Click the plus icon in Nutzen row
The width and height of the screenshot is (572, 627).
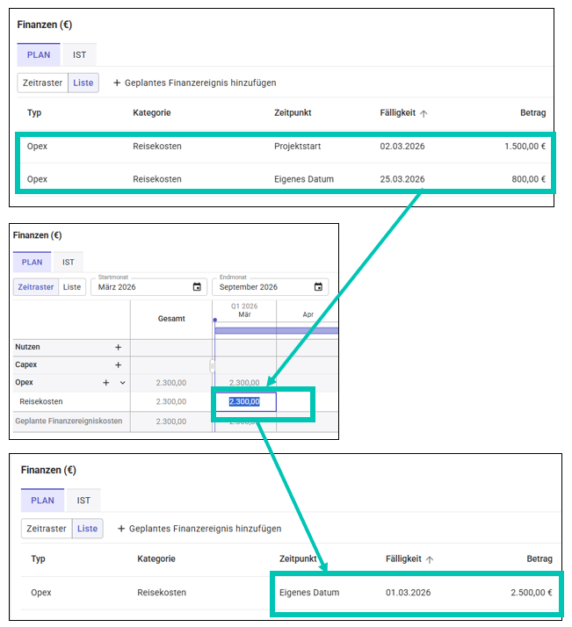(118, 348)
